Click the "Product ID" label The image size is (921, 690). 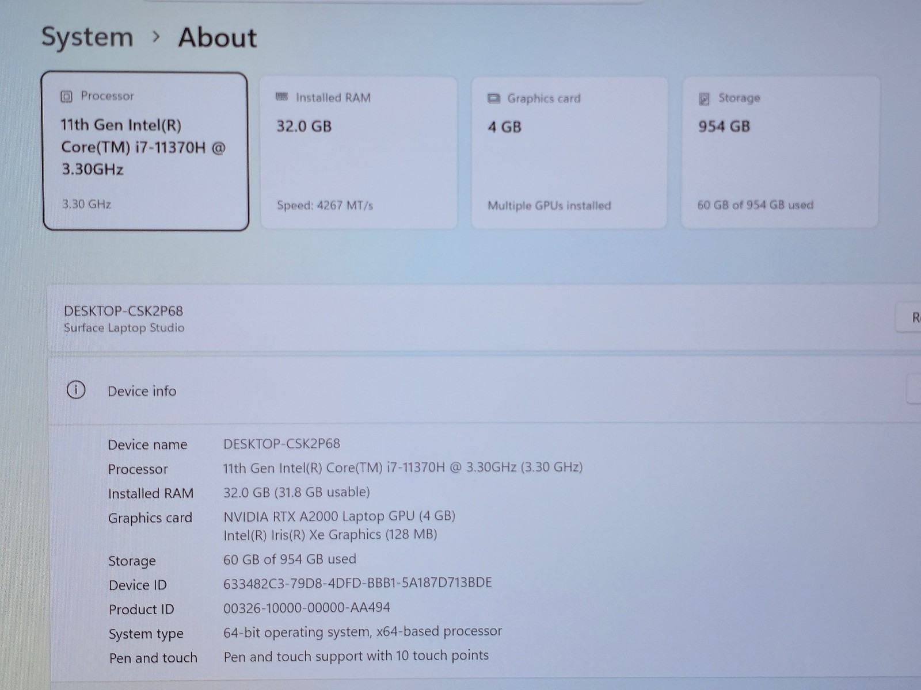coord(142,609)
